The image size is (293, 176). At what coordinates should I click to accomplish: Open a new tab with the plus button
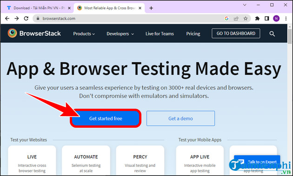coord(151,8)
